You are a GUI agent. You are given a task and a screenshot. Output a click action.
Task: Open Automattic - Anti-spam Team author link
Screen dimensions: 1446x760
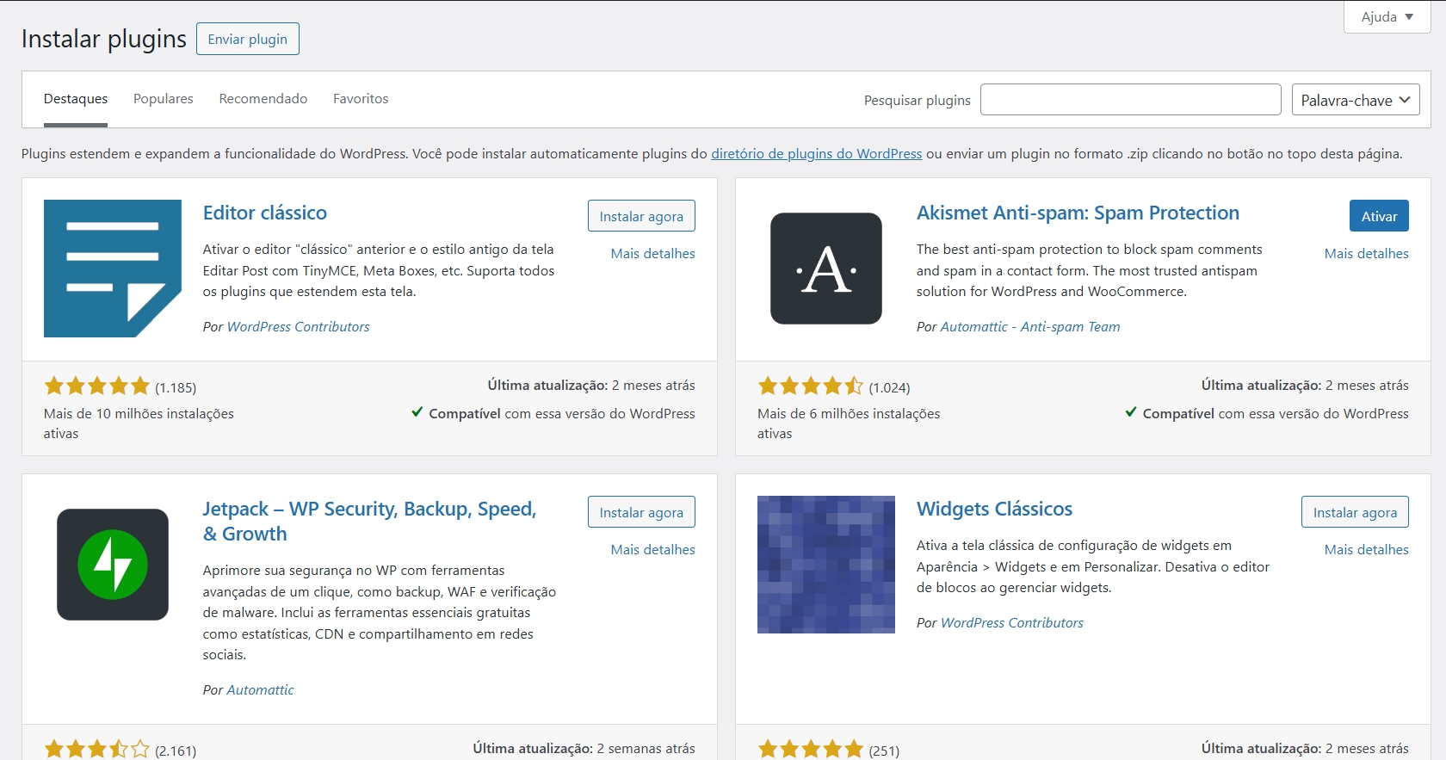click(x=1029, y=327)
